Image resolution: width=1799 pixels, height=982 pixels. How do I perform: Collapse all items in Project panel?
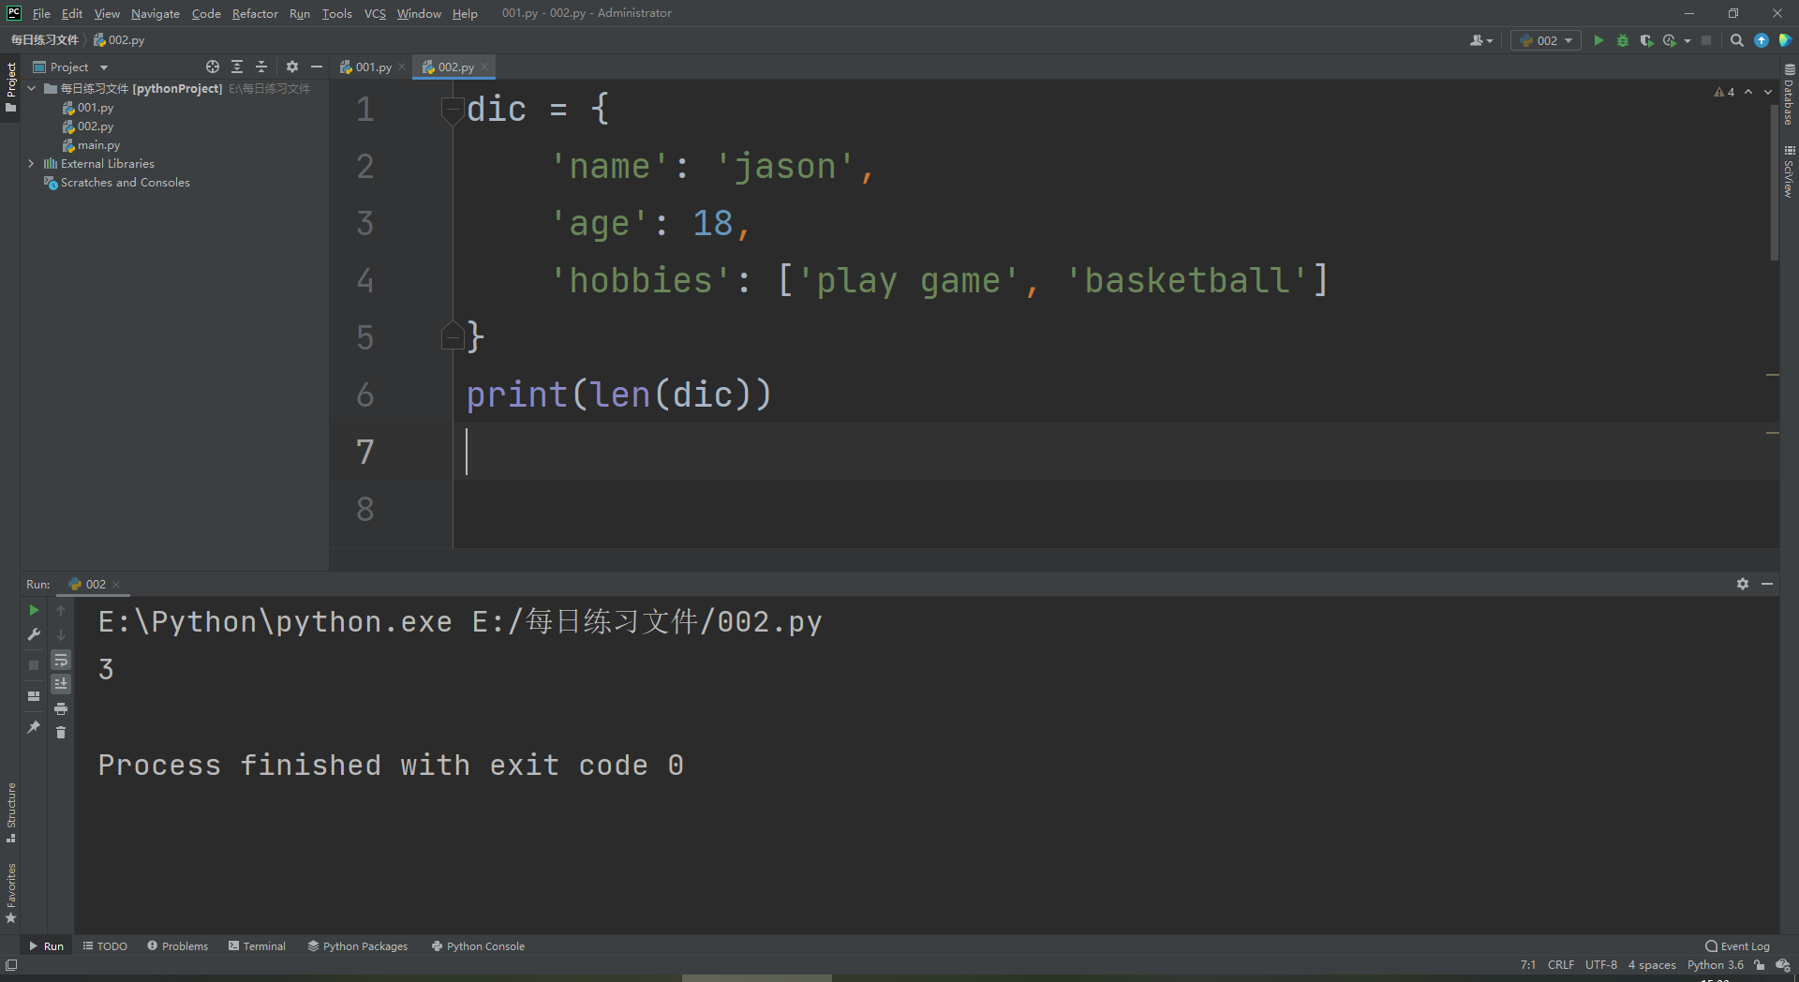(x=261, y=67)
